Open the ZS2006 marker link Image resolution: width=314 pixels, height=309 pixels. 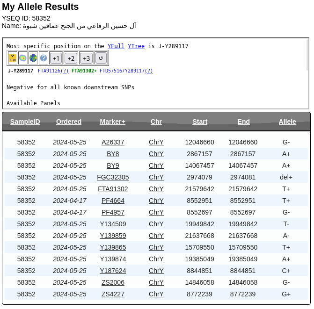(x=113, y=283)
